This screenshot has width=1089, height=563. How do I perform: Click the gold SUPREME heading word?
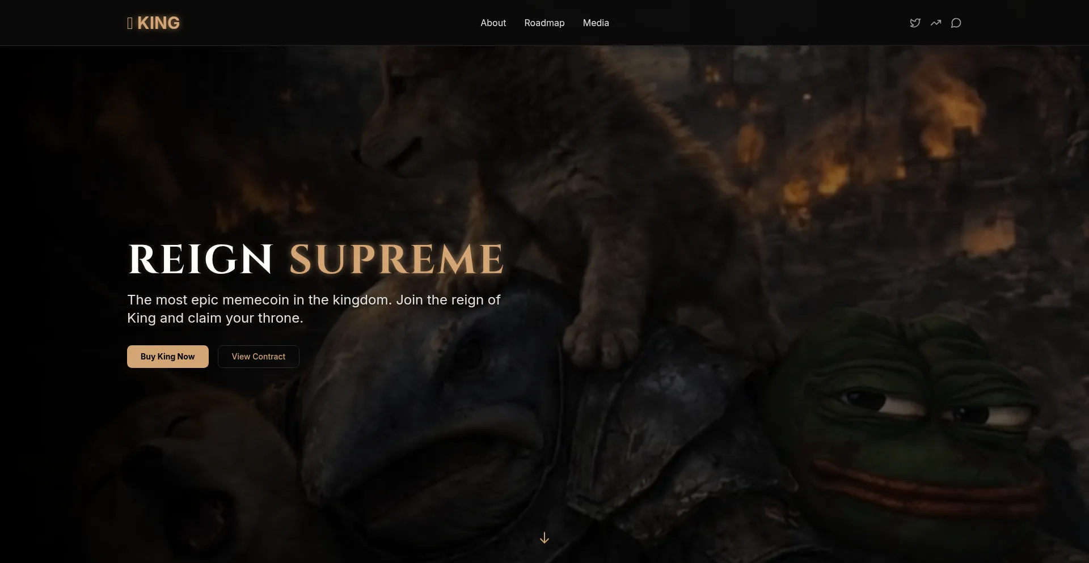[x=396, y=260]
